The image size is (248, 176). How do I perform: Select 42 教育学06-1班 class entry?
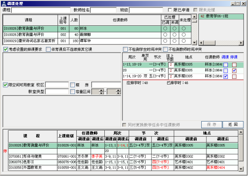221,16
